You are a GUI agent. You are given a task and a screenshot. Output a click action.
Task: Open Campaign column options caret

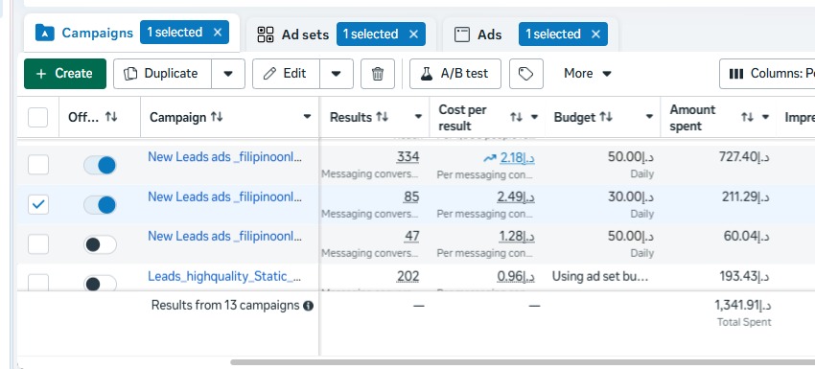pyautogui.click(x=307, y=117)
